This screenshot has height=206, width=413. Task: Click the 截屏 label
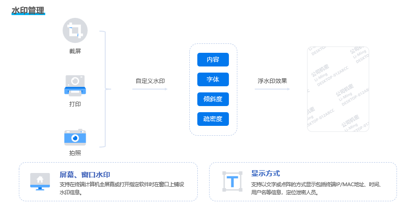(75, 51)
